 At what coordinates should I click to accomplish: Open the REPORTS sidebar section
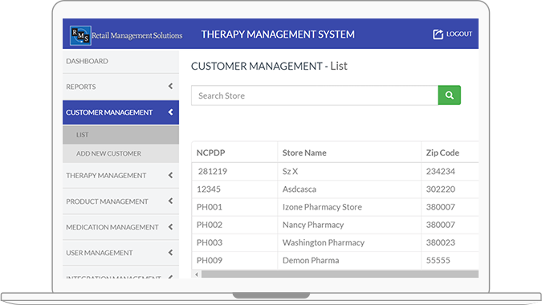tap(120, 87)
